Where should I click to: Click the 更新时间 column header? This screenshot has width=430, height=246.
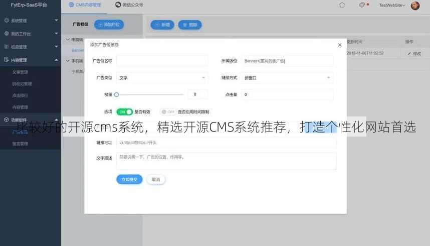354,42
